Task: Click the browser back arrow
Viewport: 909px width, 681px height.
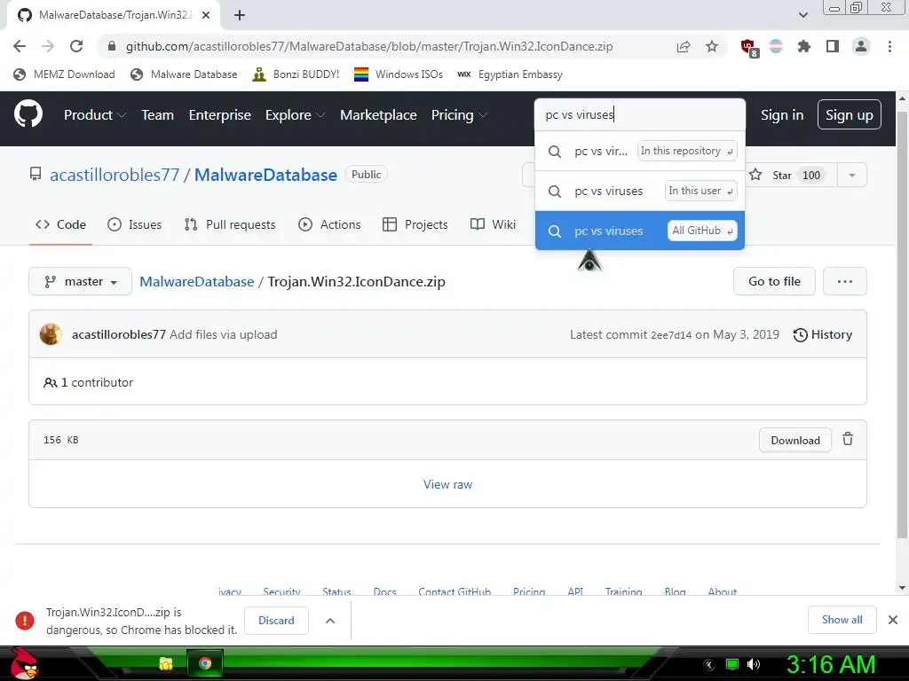Action: pos(20,46)
